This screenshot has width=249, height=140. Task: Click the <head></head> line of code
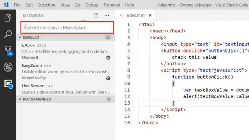pos(168,31)
